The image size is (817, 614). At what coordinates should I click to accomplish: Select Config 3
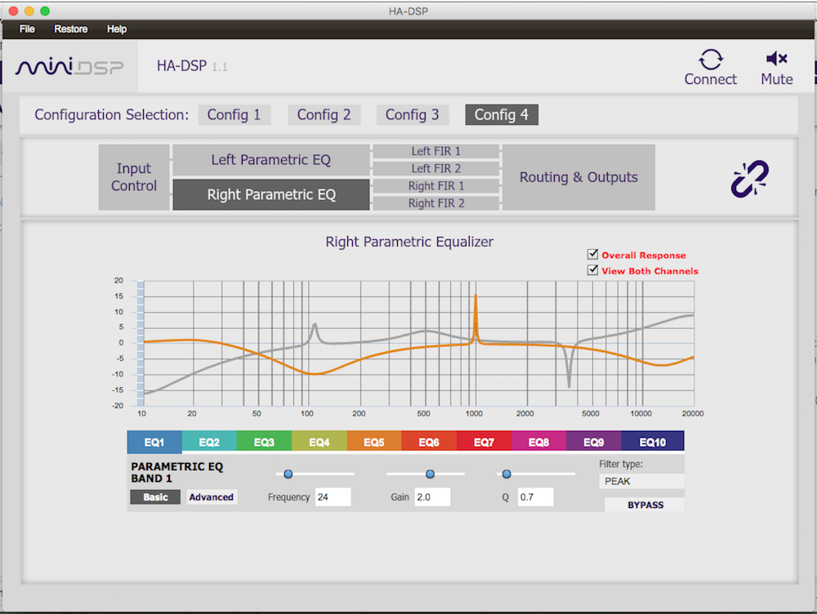tap(413, 114)
